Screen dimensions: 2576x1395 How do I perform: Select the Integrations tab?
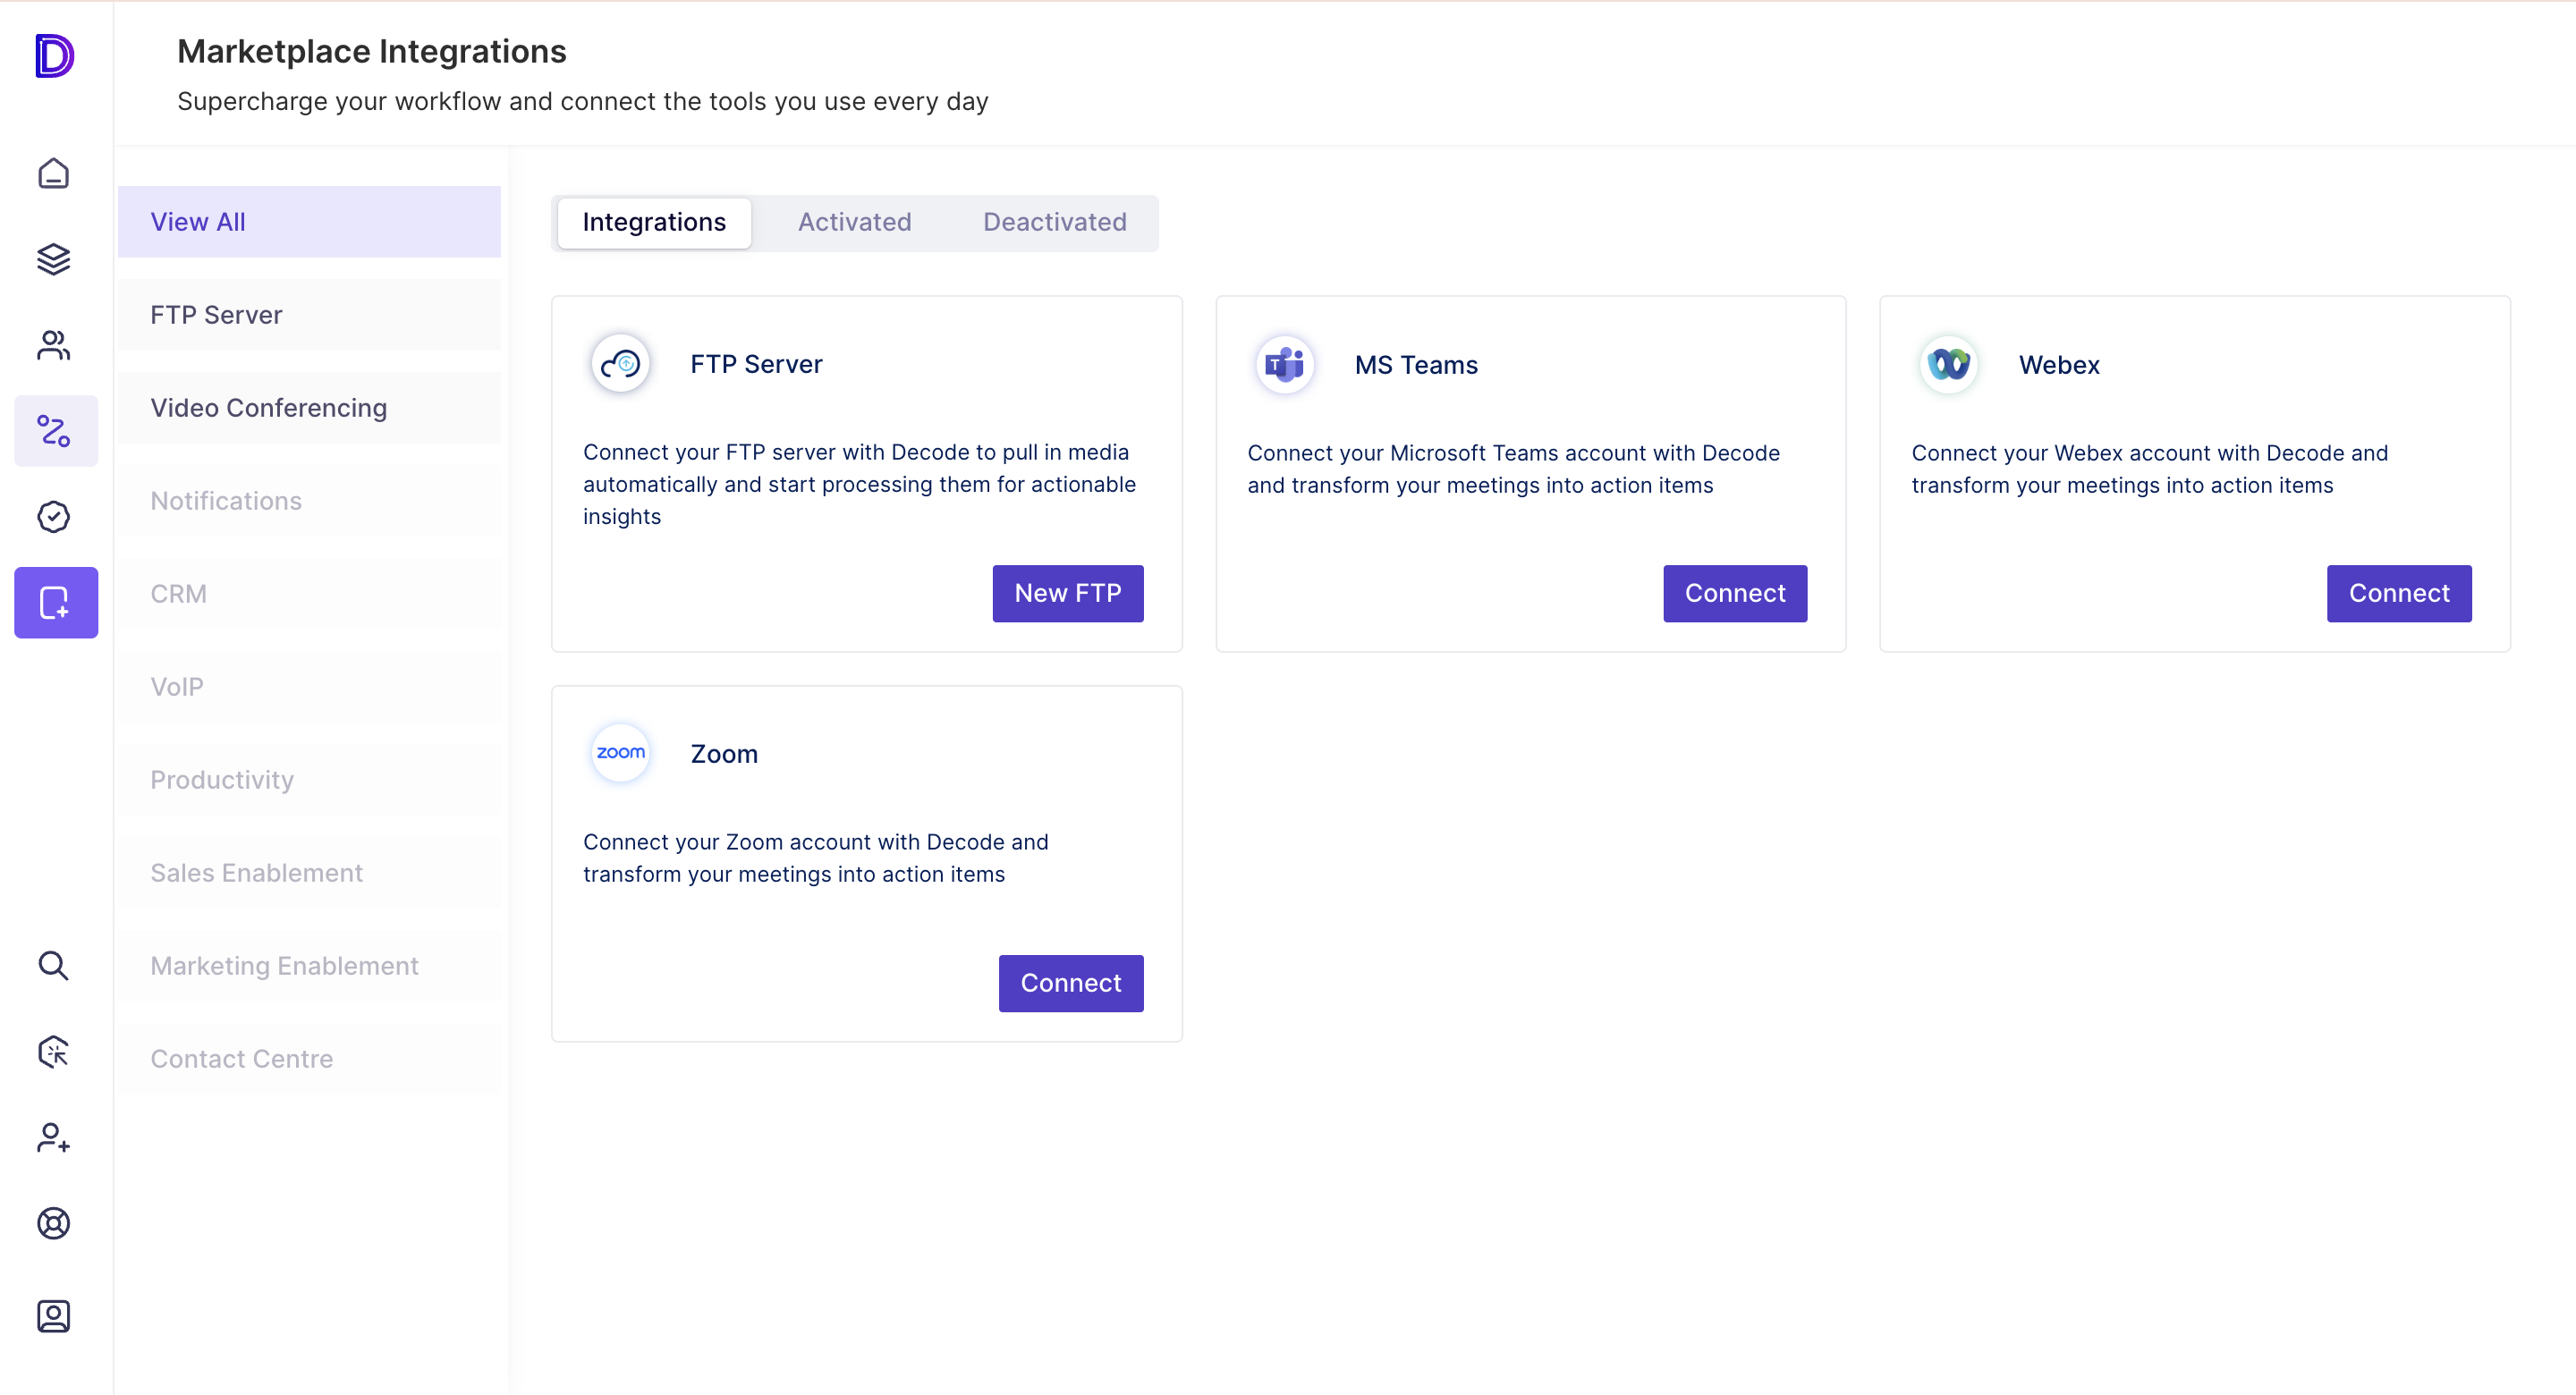[654, 222]
